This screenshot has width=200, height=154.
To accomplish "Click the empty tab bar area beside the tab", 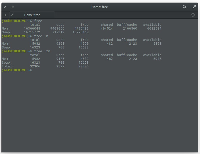I will 121,15.
